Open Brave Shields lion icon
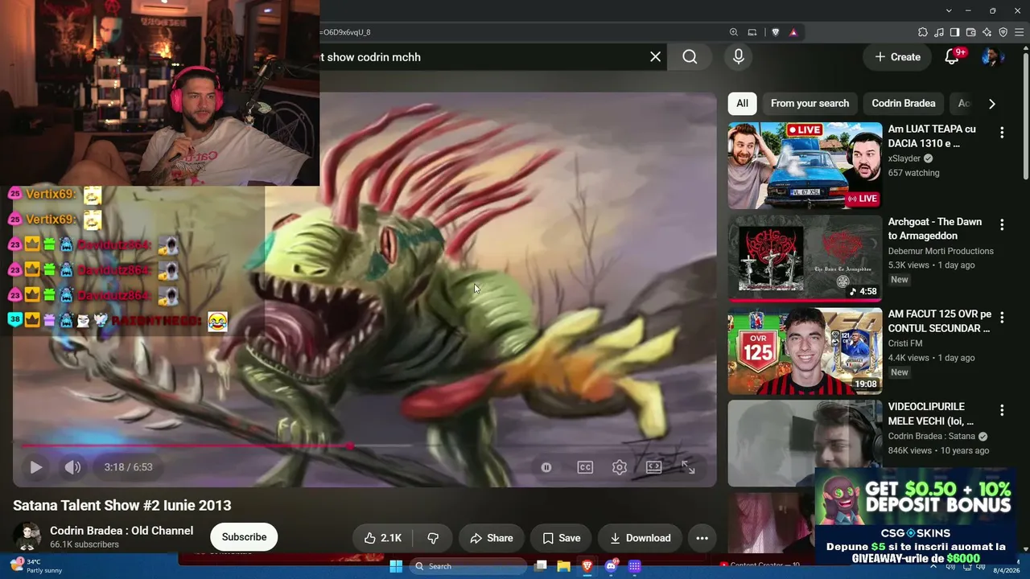Viewport: 1030px width, 579px height. pyautogui.click(x=776, y=32)
